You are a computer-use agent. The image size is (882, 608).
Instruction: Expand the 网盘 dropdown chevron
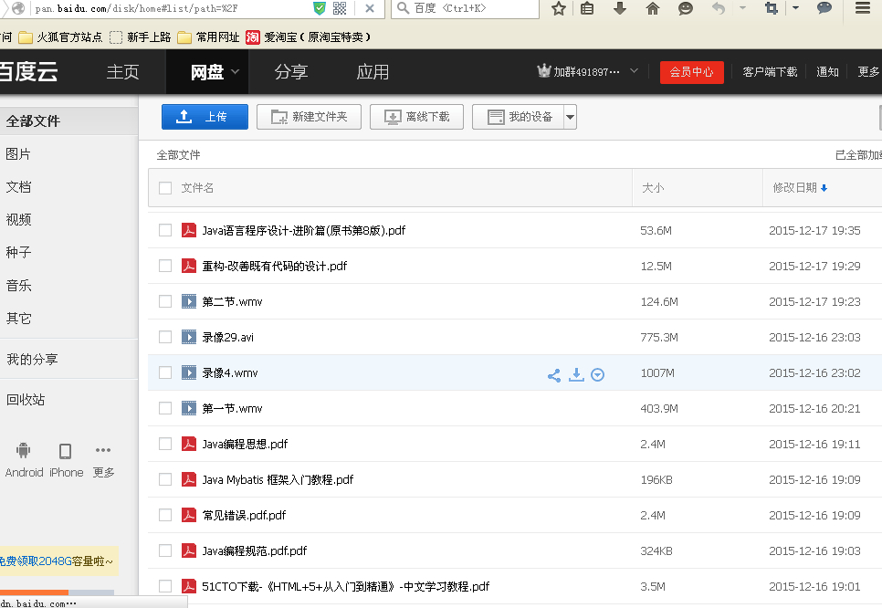point(236,72)
